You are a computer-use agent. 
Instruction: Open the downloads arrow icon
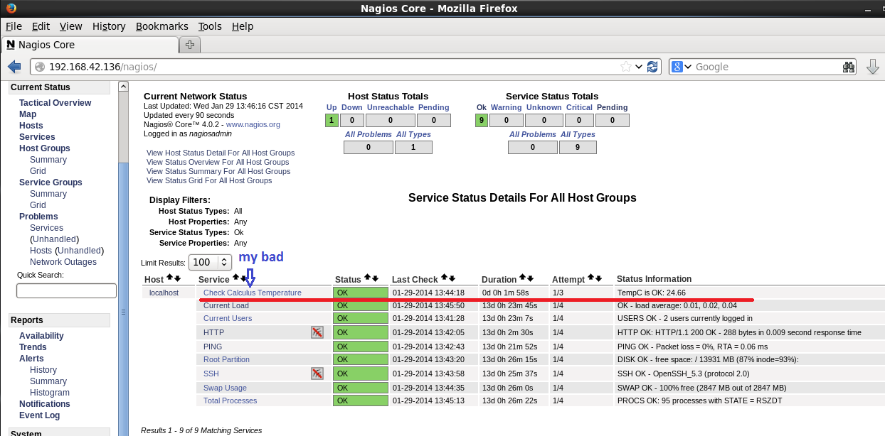point(873,67)
